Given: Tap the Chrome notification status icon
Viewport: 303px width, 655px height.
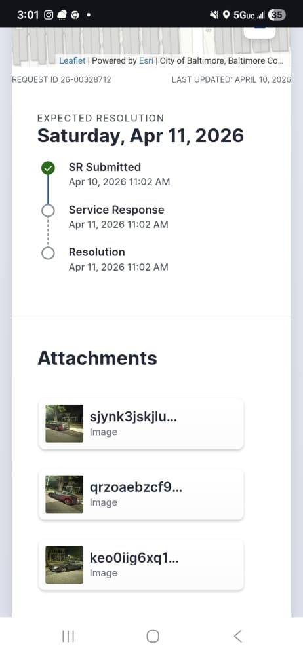Looking at the screenshot, I should 75,15.
